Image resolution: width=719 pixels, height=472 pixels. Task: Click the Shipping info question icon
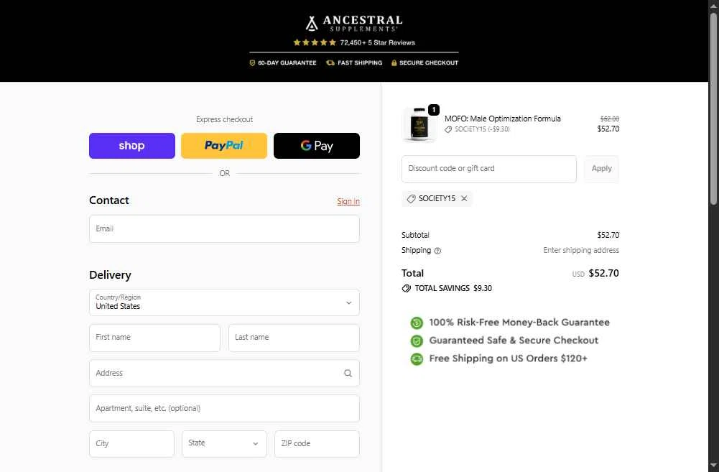click(x=437, y=251)
